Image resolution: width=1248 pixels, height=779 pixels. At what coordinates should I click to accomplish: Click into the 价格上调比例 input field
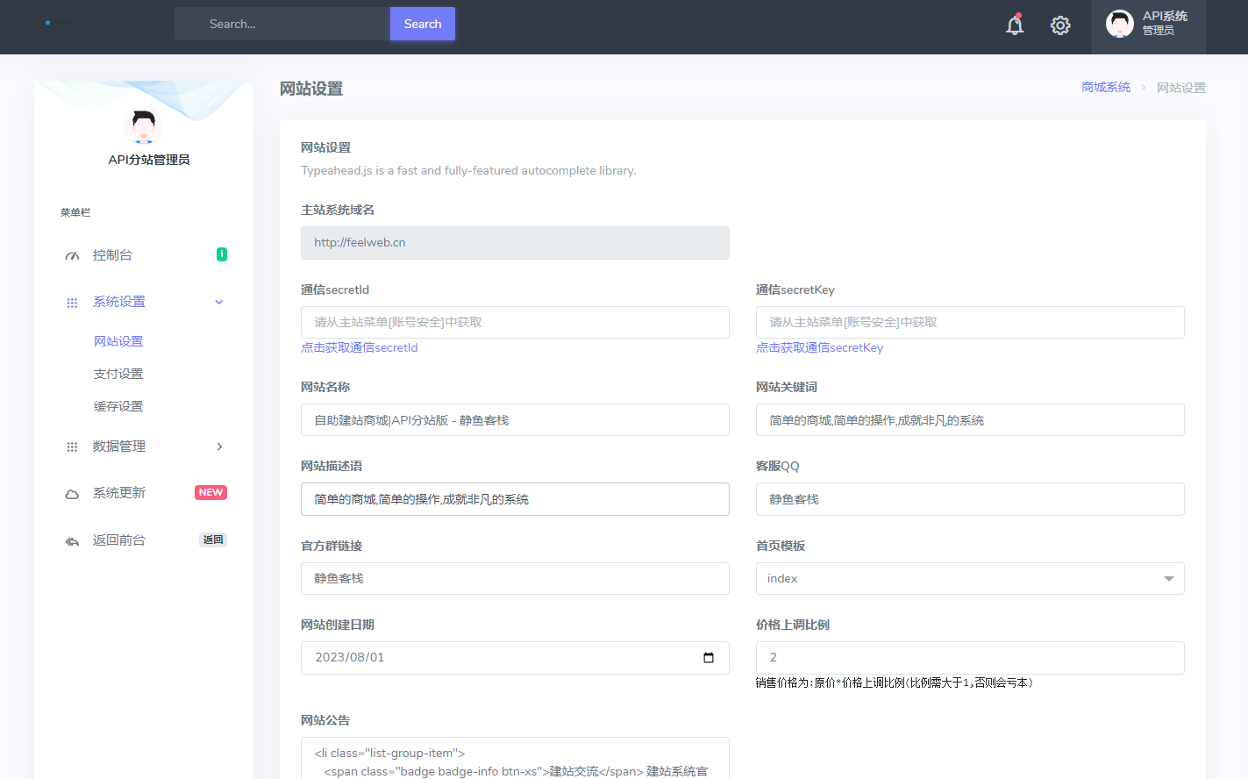[969, 658]
